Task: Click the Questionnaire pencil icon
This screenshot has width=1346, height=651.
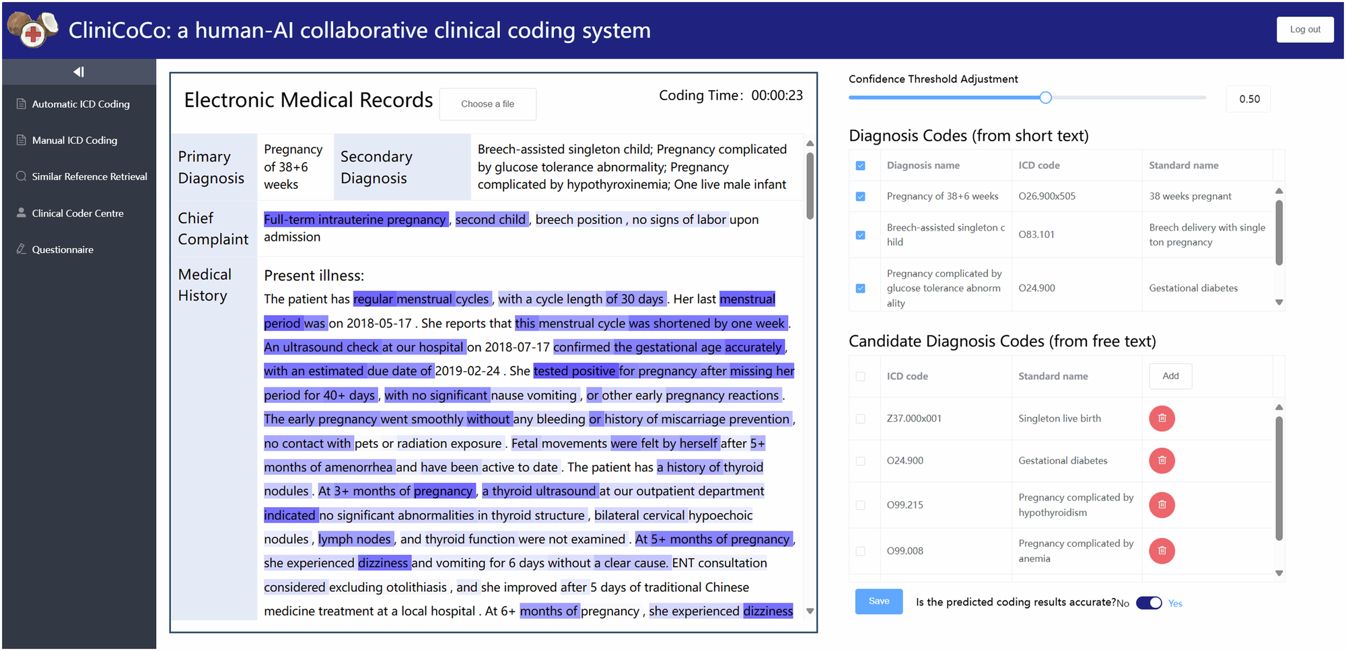Action: 21,250
